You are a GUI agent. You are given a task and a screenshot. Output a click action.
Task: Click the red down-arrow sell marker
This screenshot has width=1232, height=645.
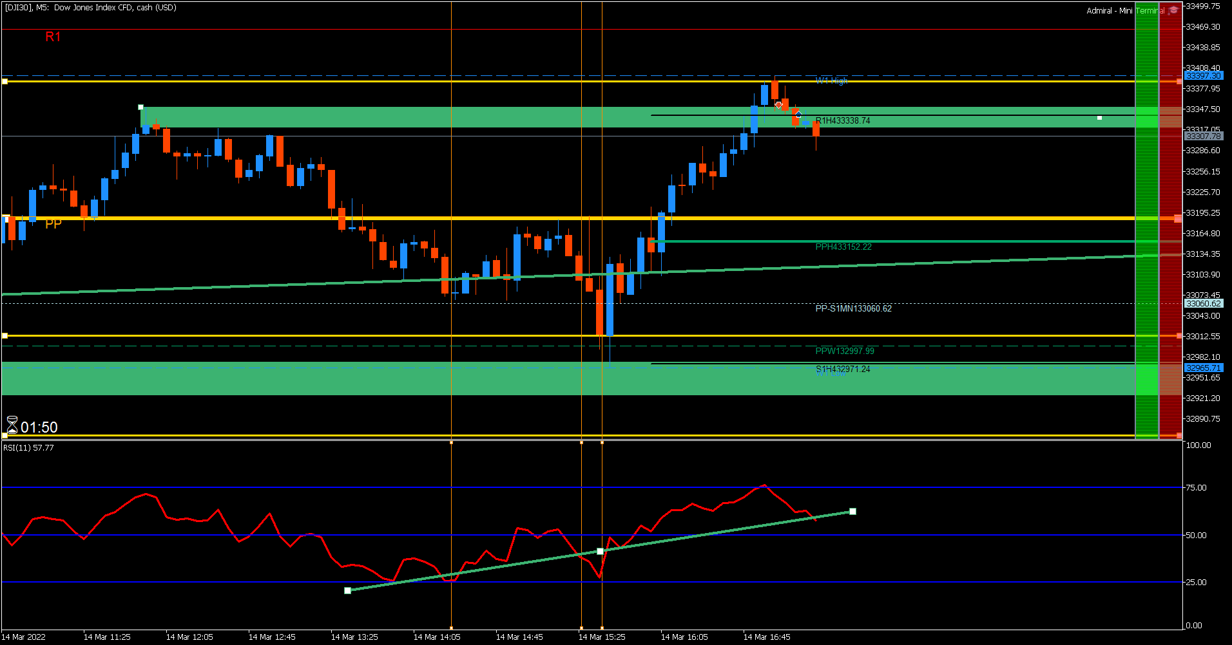tap(778, 105)
